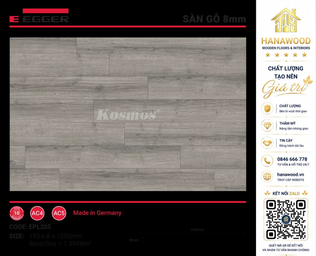This screenshot has width=316, height=256.
Task: Click the gold shield quality icon
Action: 267,108
